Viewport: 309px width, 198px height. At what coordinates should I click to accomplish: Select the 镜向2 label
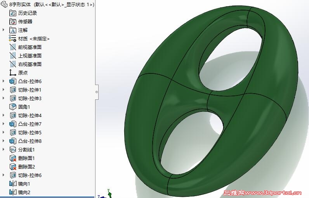click(24, 193)
